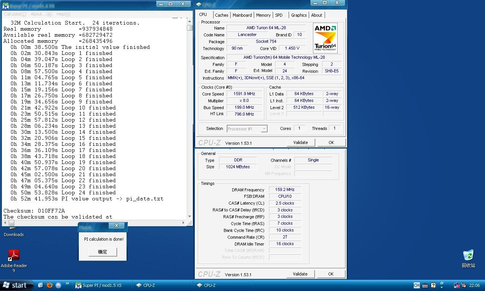Open the Calculate(C) menu in Super PI
This screenshot has height=291, width=485.
[x=15, y=14]
